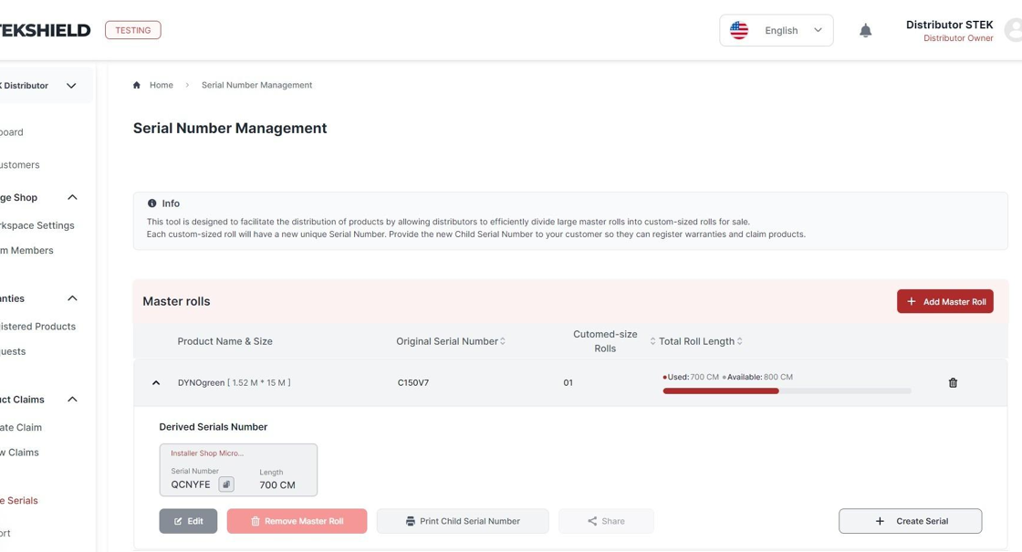
Task: Click the Home breadcrumb link
Action: (161, 85)
